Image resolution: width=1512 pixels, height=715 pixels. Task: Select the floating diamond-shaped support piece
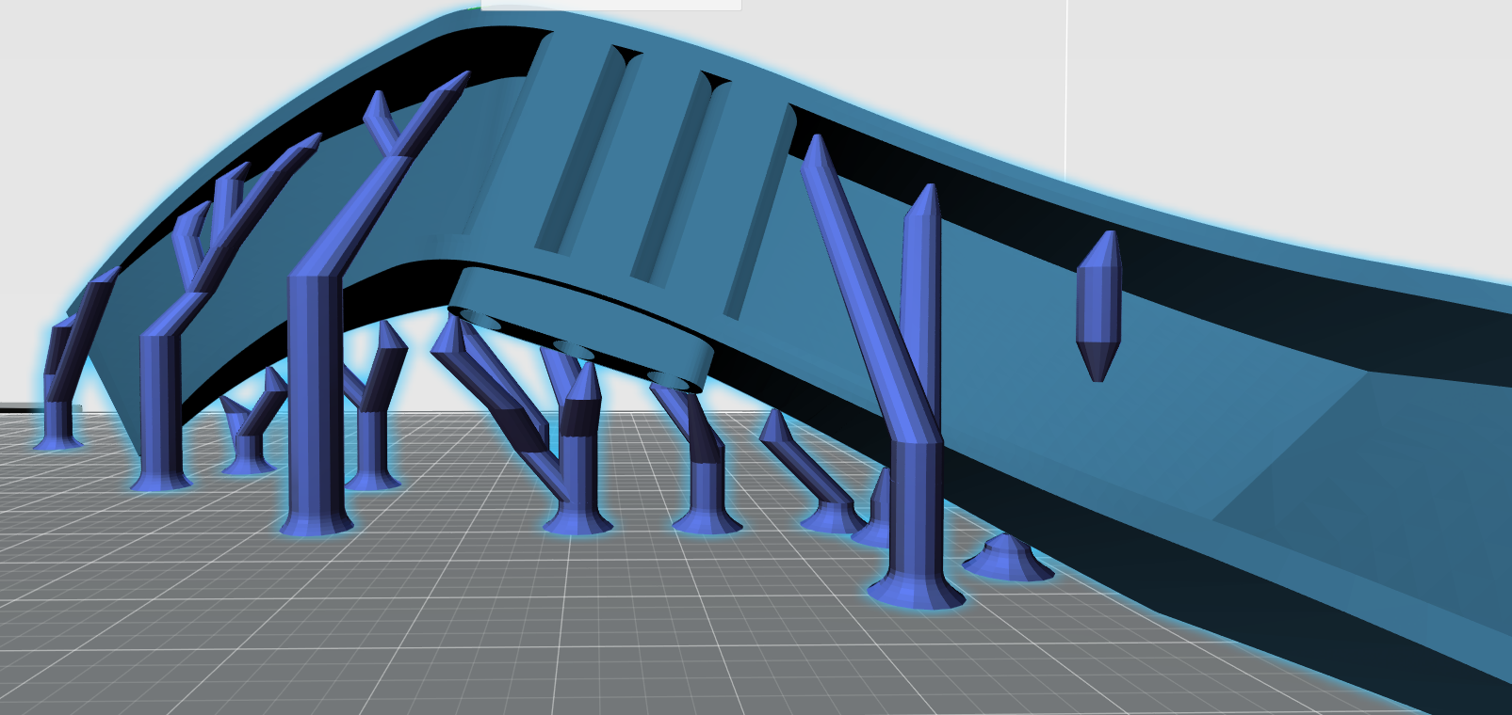coord(1098,306)
